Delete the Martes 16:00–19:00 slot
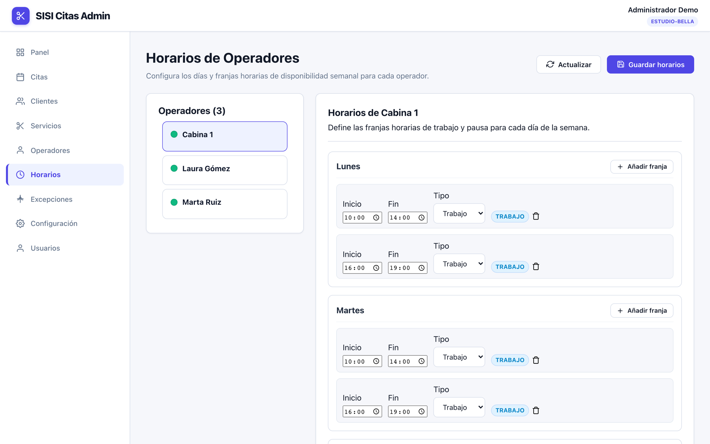Image resolution: width=710 pixels, height=444 pixels. pos(536,411)
